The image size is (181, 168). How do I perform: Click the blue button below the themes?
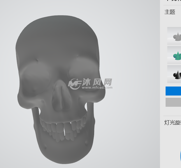tap(173, 91)
